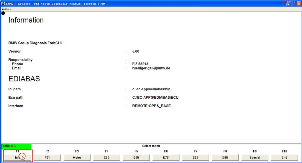
Task: Close the INPA window
Action: (x=299, y=4)
